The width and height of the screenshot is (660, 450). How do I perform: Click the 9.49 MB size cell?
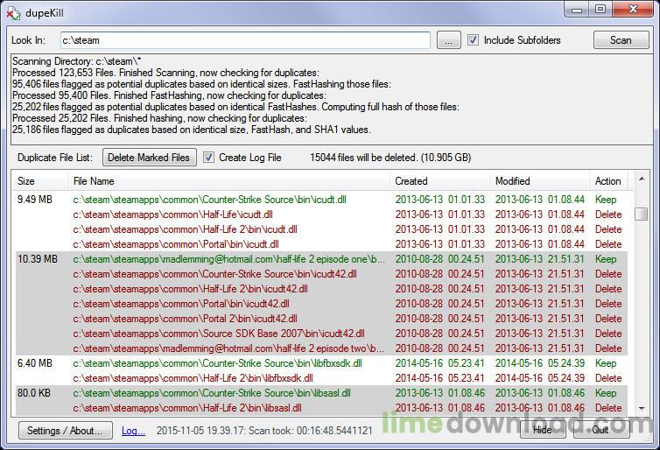tap(34, 200)
